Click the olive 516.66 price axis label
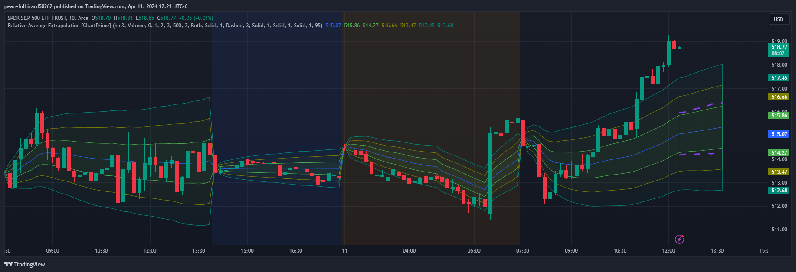Screen dimensions: 796x272 point(779,97)
